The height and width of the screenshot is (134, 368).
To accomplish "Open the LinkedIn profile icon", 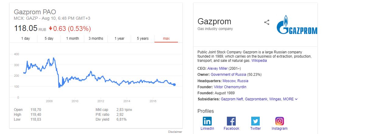I will tap(207, 121).
